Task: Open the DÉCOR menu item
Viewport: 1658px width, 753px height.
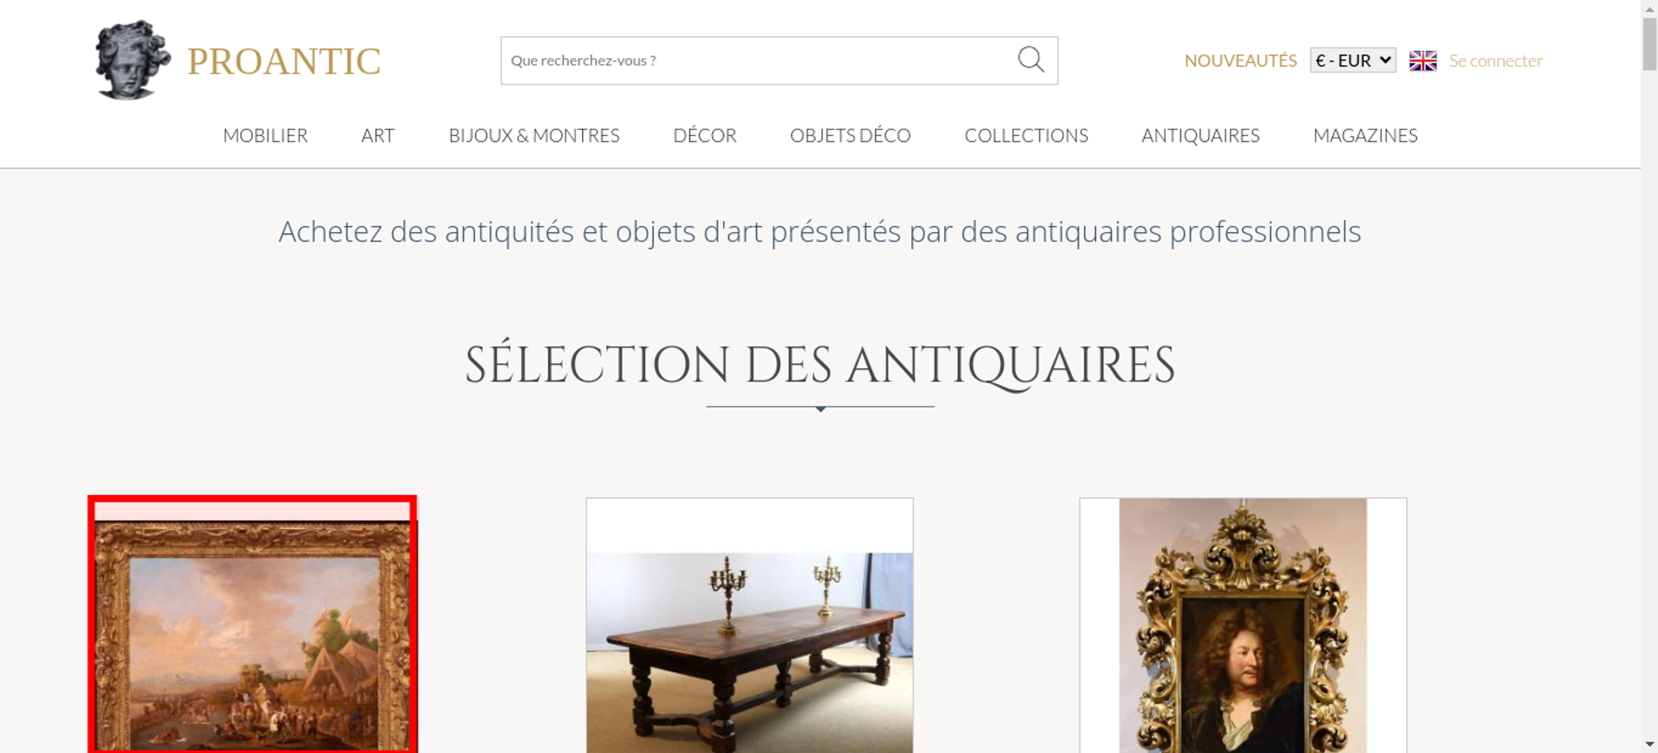Action: click(x=705, y=135)
